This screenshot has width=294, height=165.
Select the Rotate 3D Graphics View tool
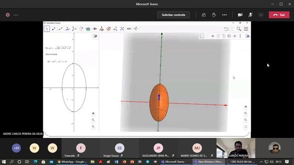pyautogui.click(x=136, y=28)
